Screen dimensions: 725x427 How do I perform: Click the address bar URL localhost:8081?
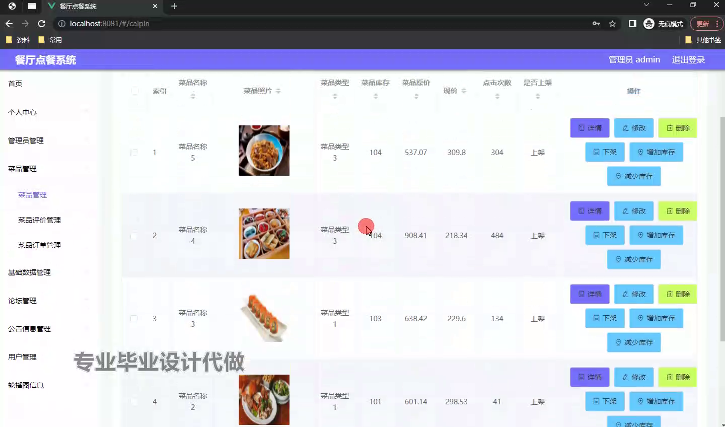tap(109, 24)
